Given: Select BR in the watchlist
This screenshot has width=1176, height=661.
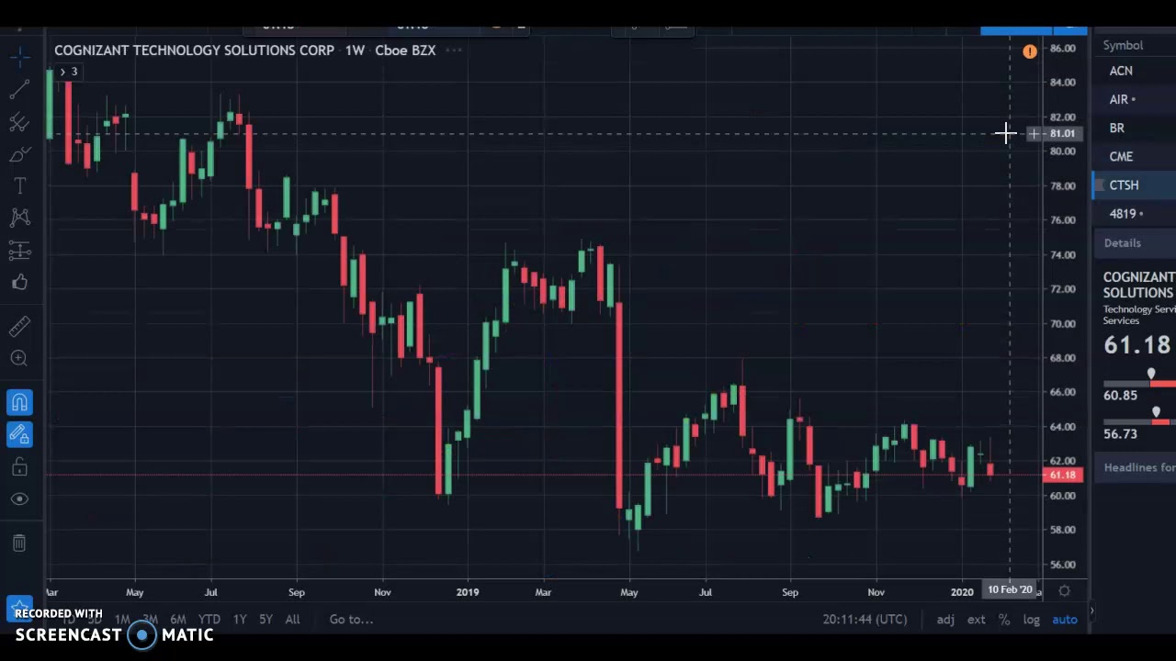Looking at the screenshot, I should pos(1134,128).
